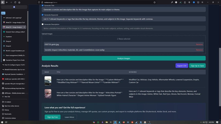221x124 pixels.
Task: Open the tracking protection shield icon
Action: coord(39,2)
